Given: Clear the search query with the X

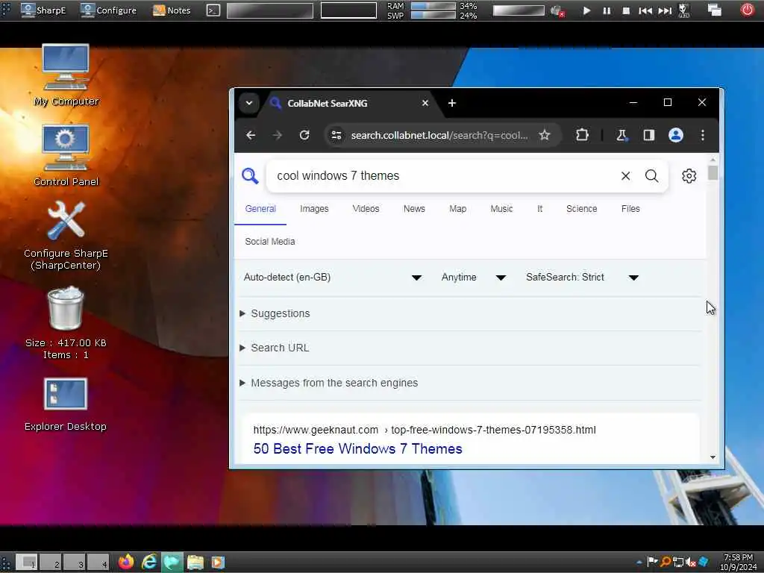Looking at the screenshot, I should click(x=626, y=176).
